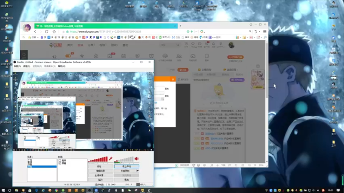Select the green Douyu live room browser tab
Viewport: 344px width, 193px height.
(x=106, y=26)
